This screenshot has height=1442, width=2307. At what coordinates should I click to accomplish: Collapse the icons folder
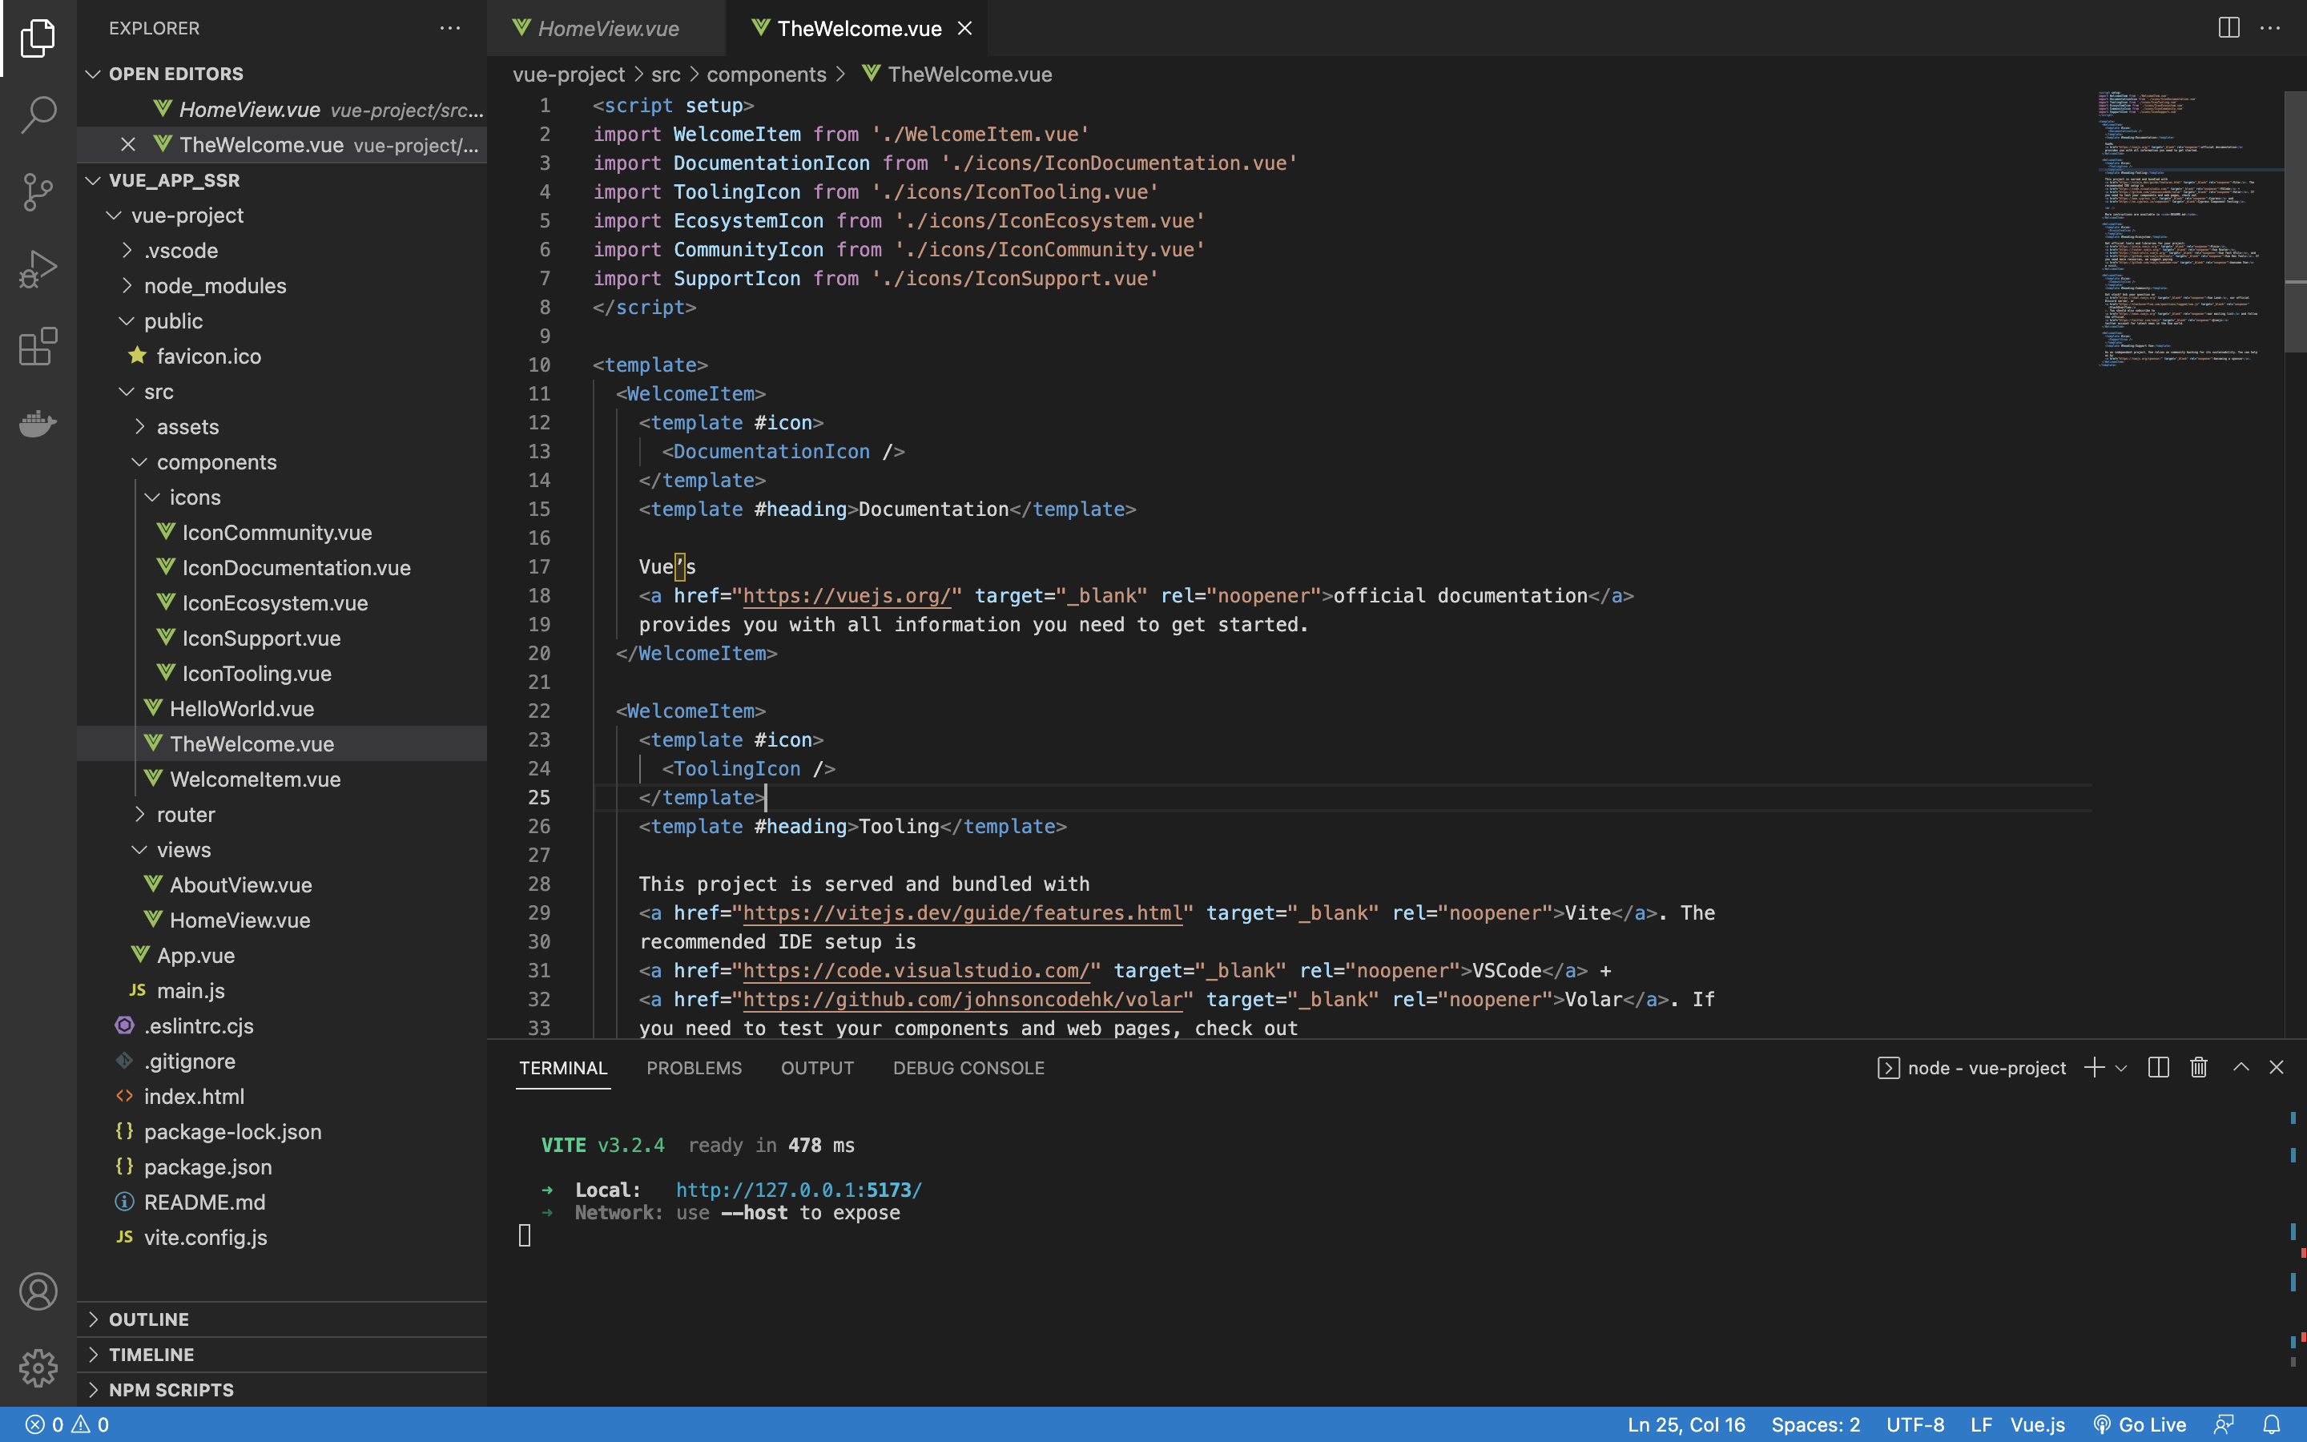[x=282, y=497]
